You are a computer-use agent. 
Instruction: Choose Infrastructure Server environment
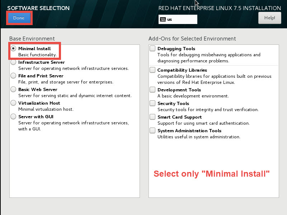click(13, 62)
